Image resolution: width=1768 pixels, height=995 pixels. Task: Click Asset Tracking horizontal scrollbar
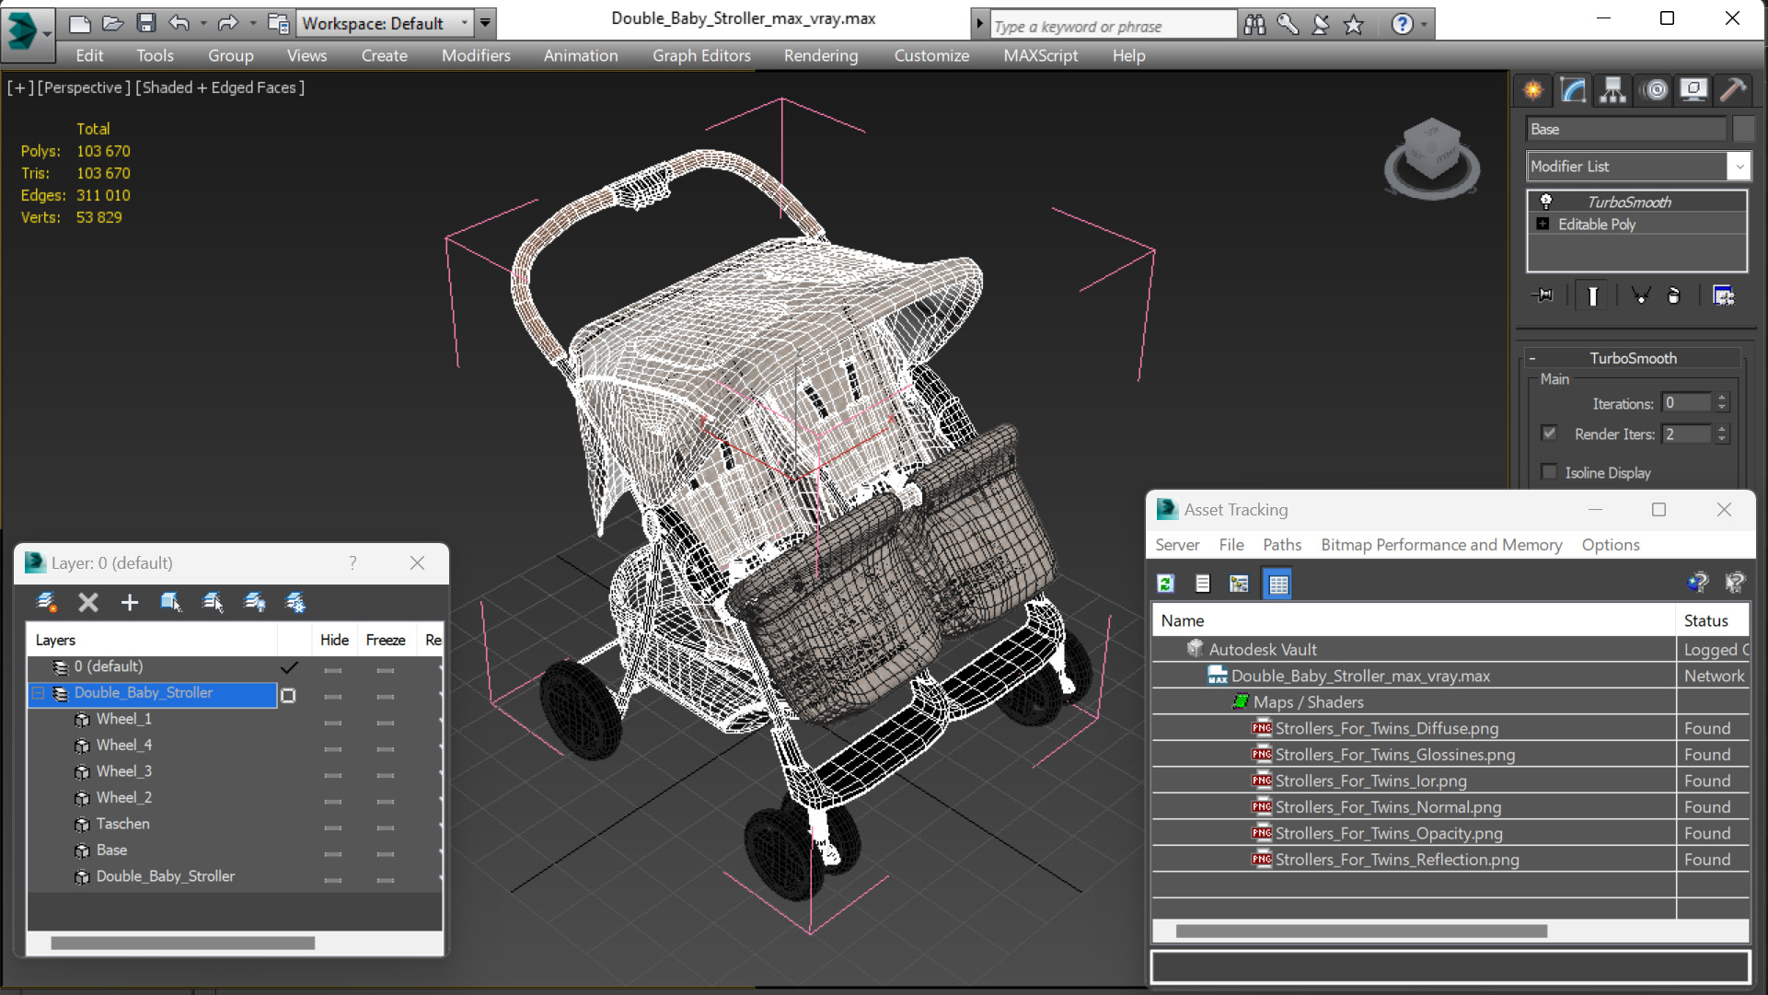coord(1361,931)
